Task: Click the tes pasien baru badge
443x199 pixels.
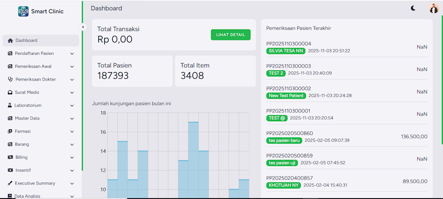Action: click(x=284, y=140)
